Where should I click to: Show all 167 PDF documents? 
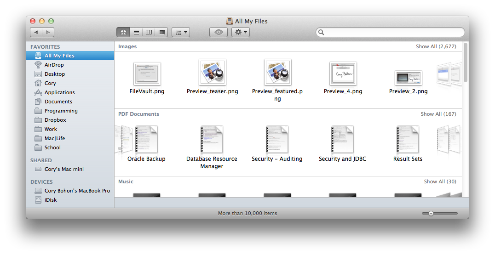[x=438, y=114]
